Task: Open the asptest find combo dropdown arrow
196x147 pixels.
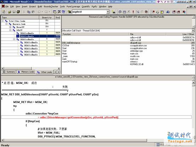Action: tap(108, 12)
